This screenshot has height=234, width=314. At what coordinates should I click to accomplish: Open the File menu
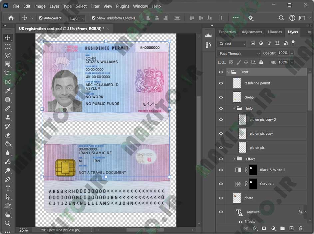tap(16, 6)
